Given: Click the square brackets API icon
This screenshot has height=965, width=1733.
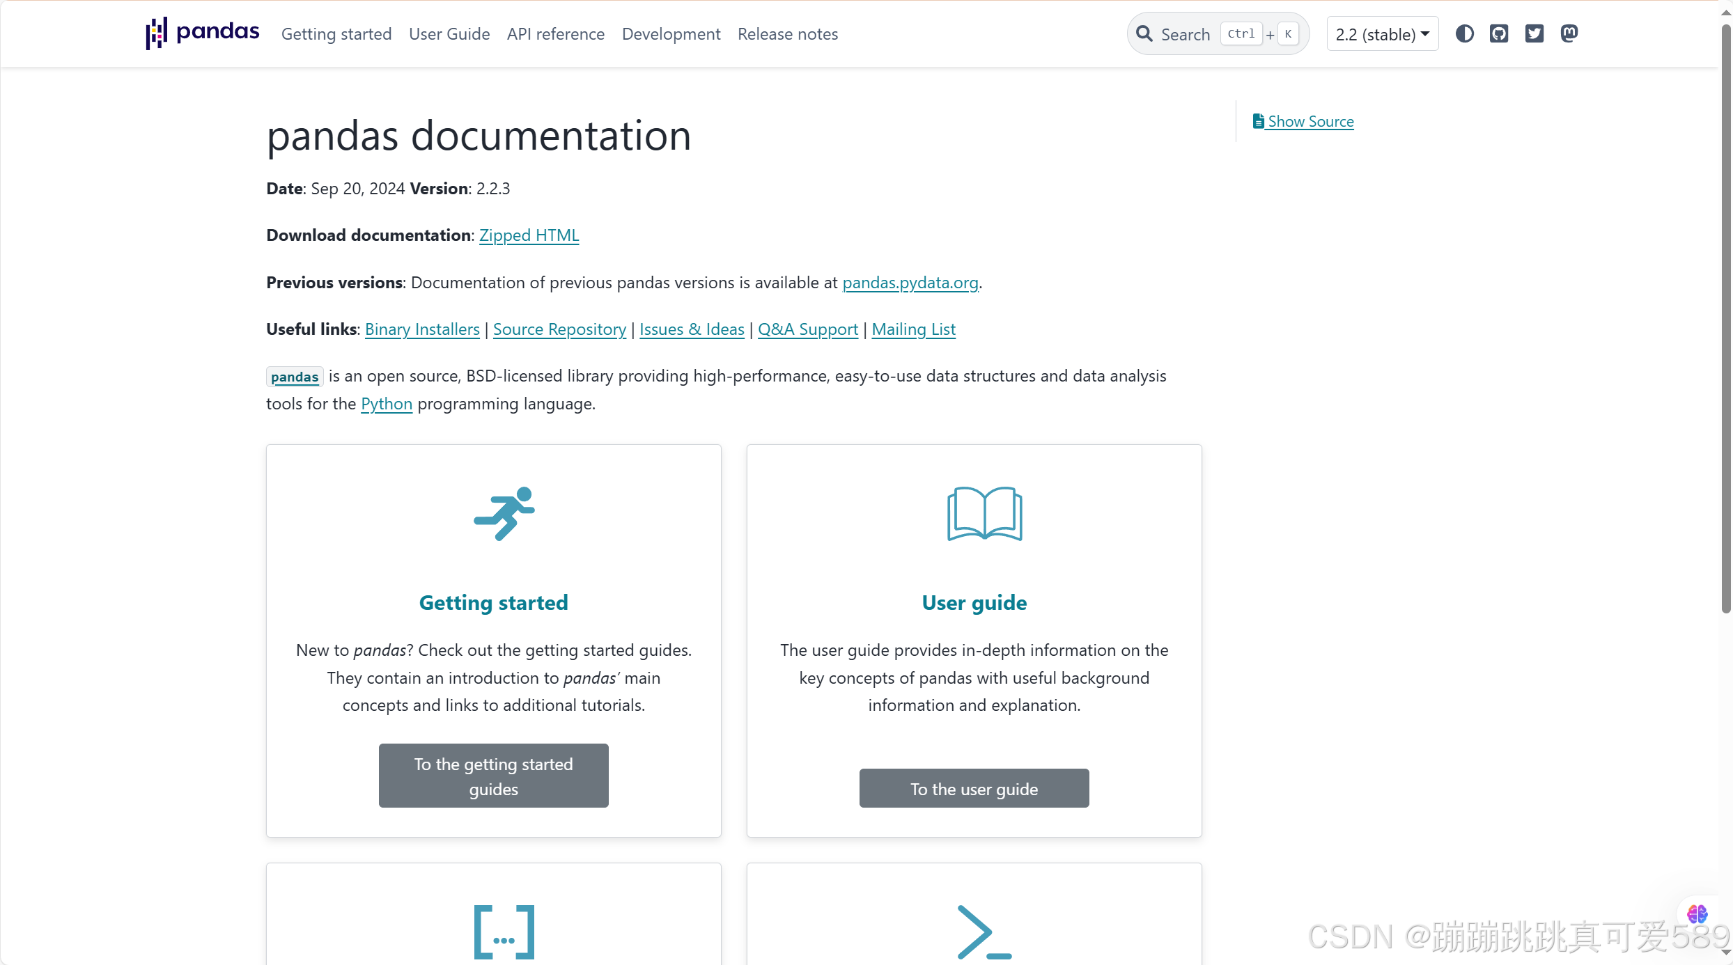Looking at the screenshot, I should click(x=504, y=932).
